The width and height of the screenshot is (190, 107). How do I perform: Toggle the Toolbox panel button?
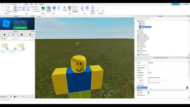point(49,9)
